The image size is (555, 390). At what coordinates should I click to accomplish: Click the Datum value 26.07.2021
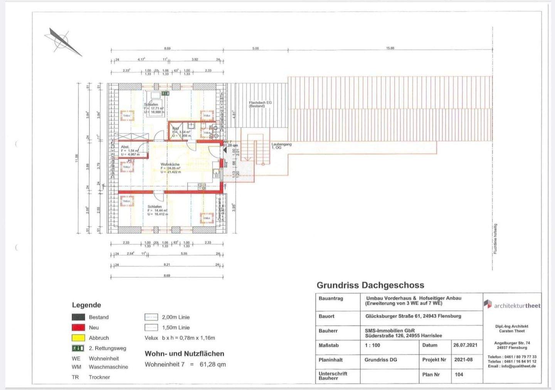(x=465, y=345)
